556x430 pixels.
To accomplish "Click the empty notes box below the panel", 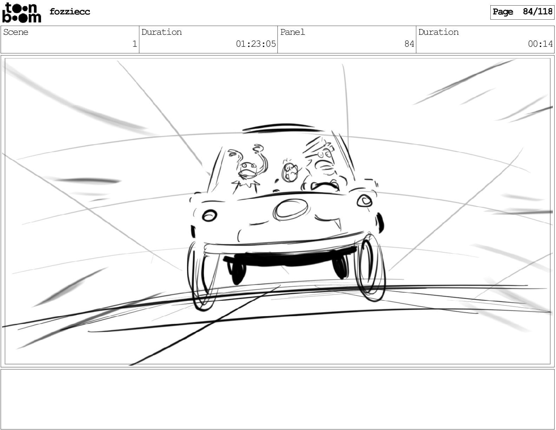I will (278, 399).
